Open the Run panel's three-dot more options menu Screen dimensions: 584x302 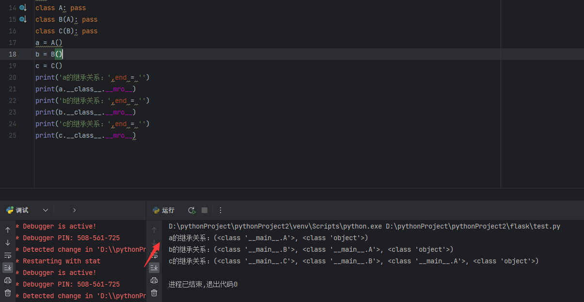(221, 210)
